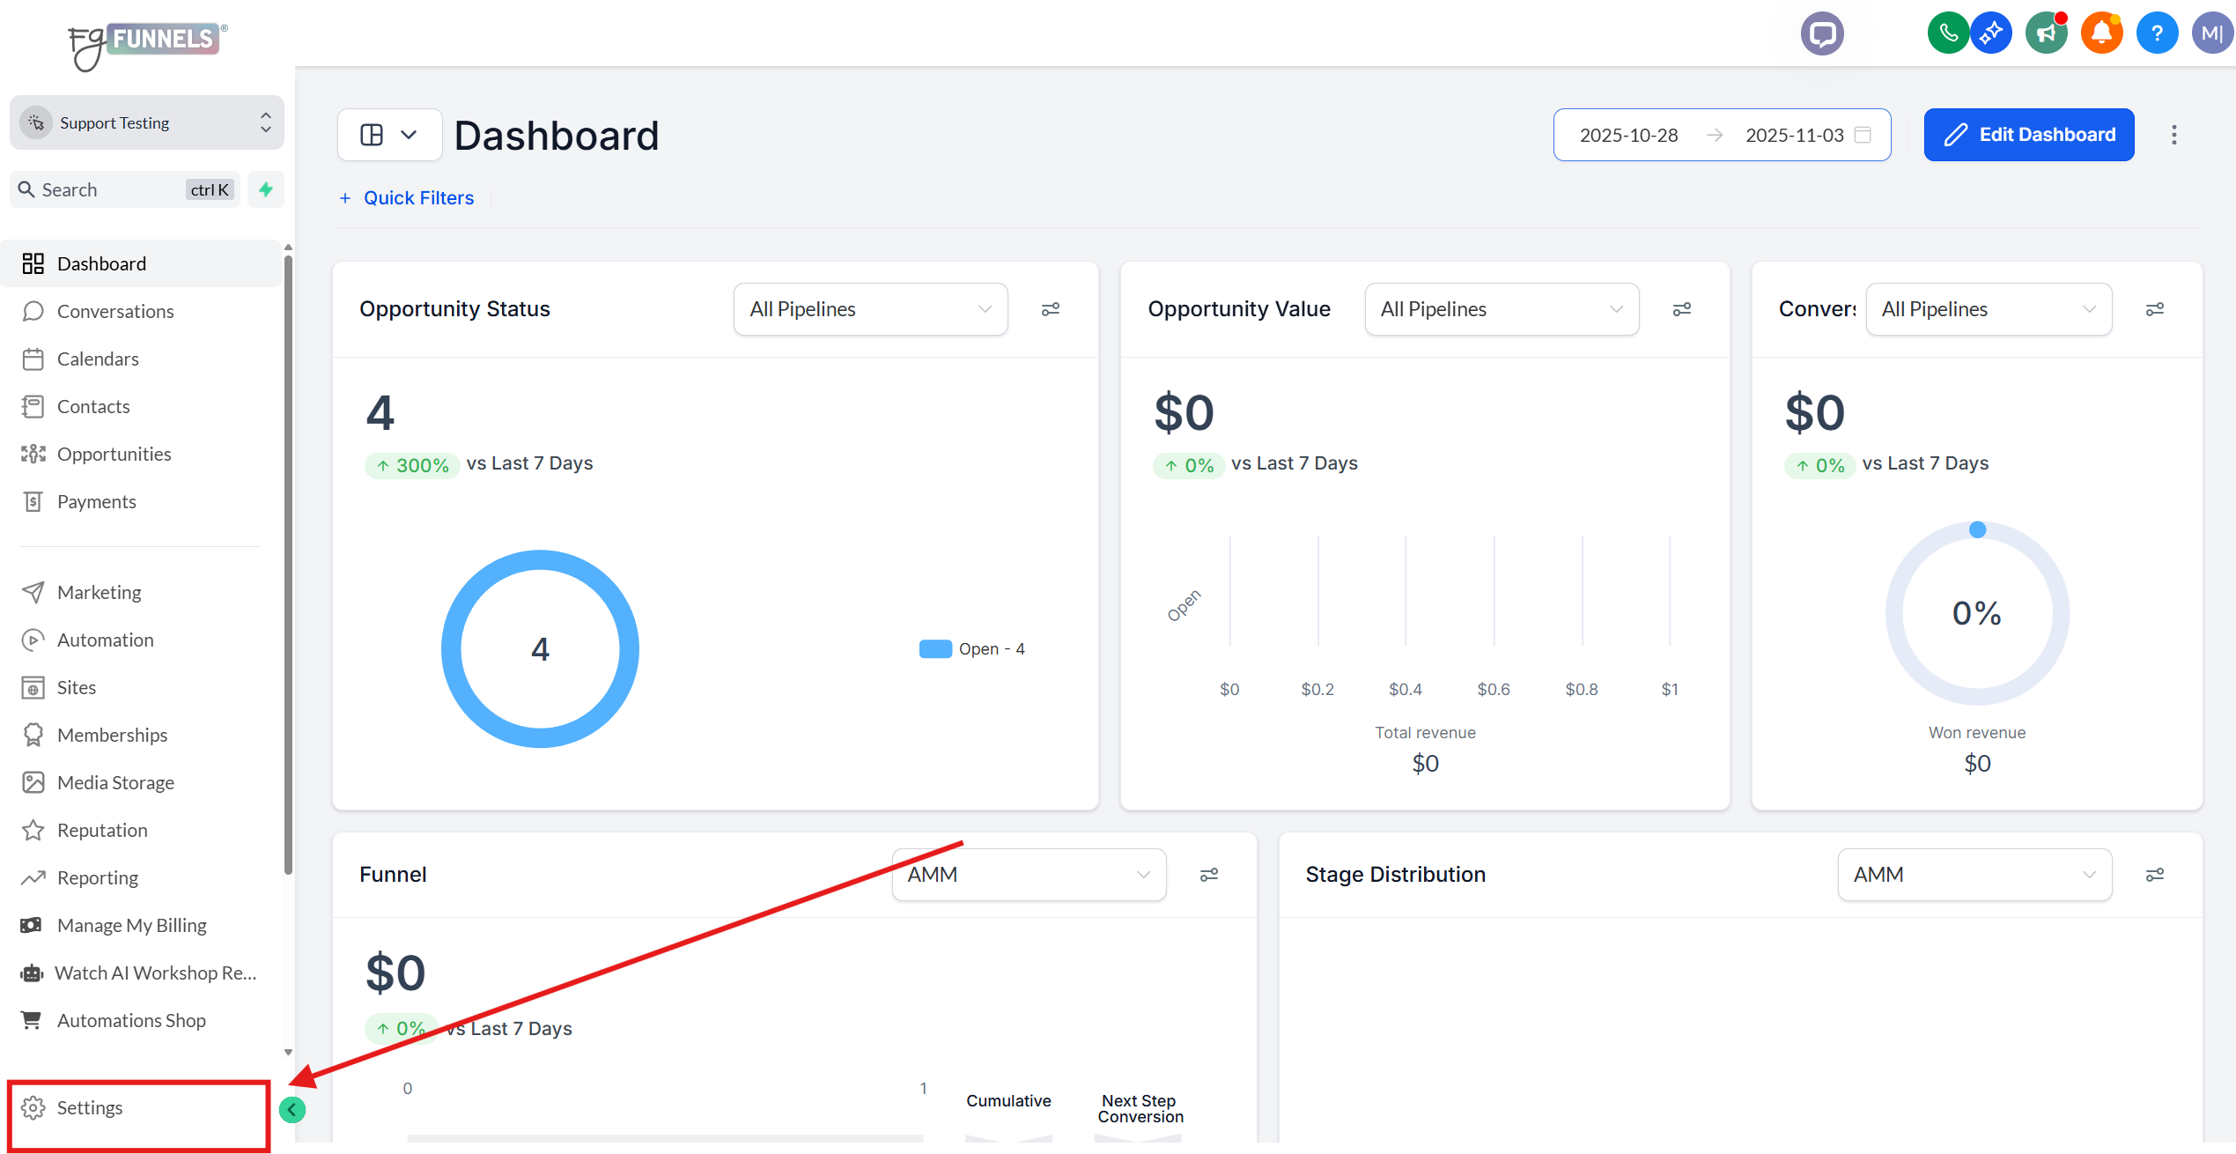Open the notifications bell icon

(x=2101, y=33)
